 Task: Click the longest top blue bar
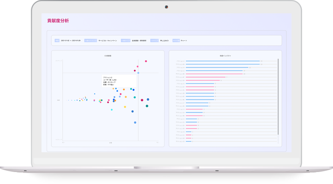[x=223, y=61]
